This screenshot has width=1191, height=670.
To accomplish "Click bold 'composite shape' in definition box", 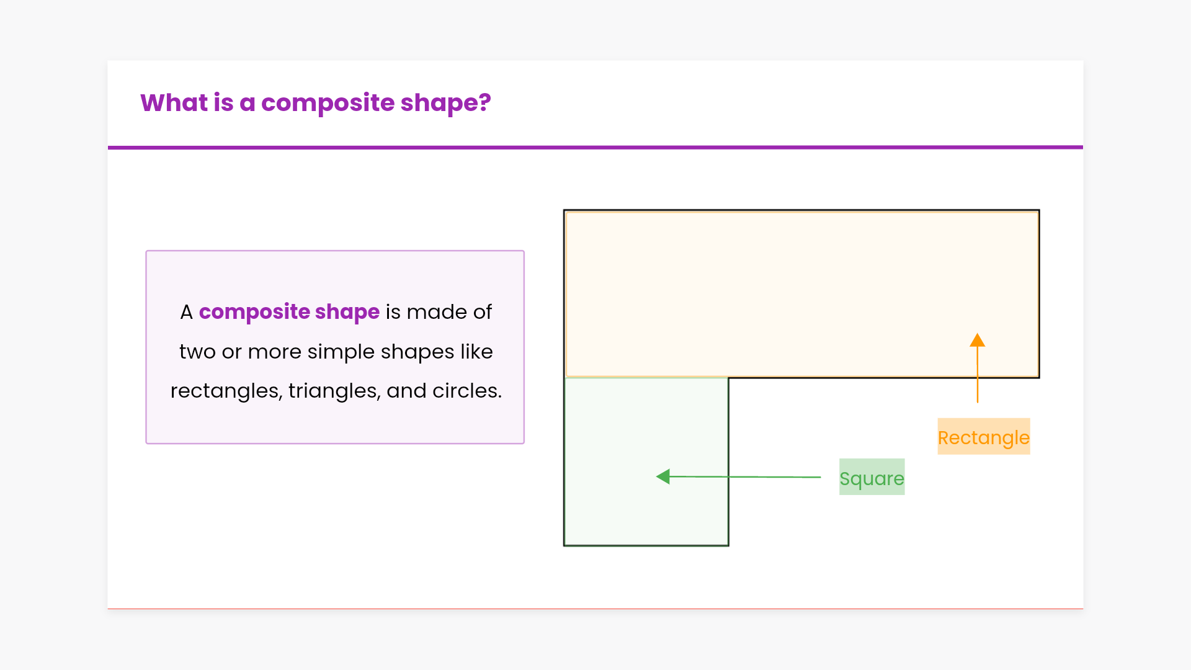I will [289, 311].
